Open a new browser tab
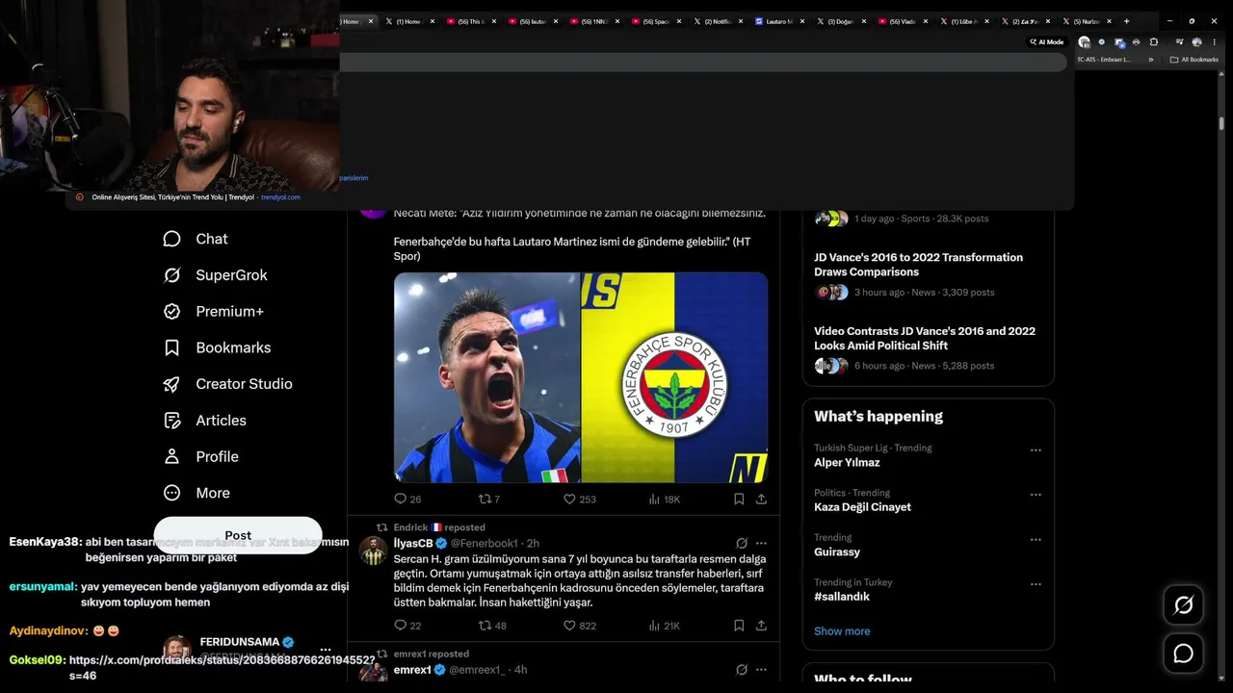The image size is (1233, 693). [x=1126, y=21]
